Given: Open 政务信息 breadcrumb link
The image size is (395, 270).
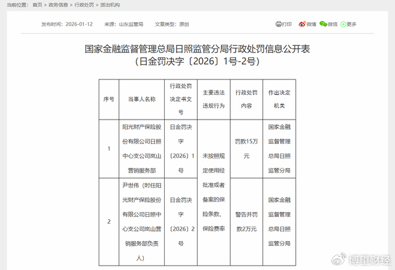Looking at the screenshot, I should coord(58,5).
